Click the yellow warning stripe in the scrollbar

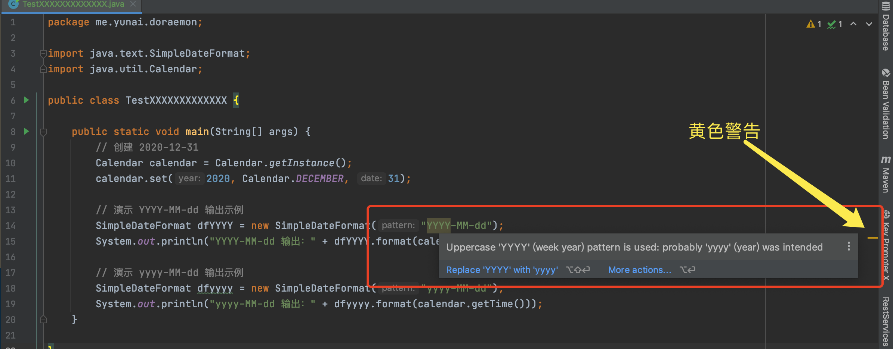[872, 238]
